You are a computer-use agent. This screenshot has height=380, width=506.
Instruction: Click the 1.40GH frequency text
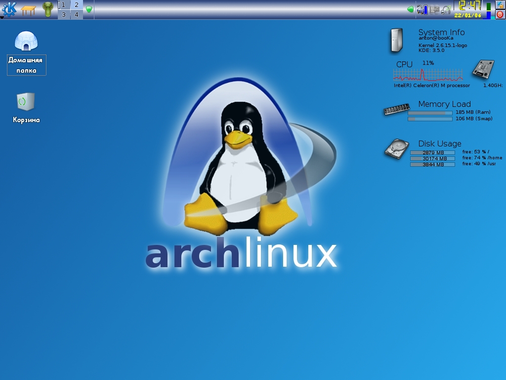(493, 85)
